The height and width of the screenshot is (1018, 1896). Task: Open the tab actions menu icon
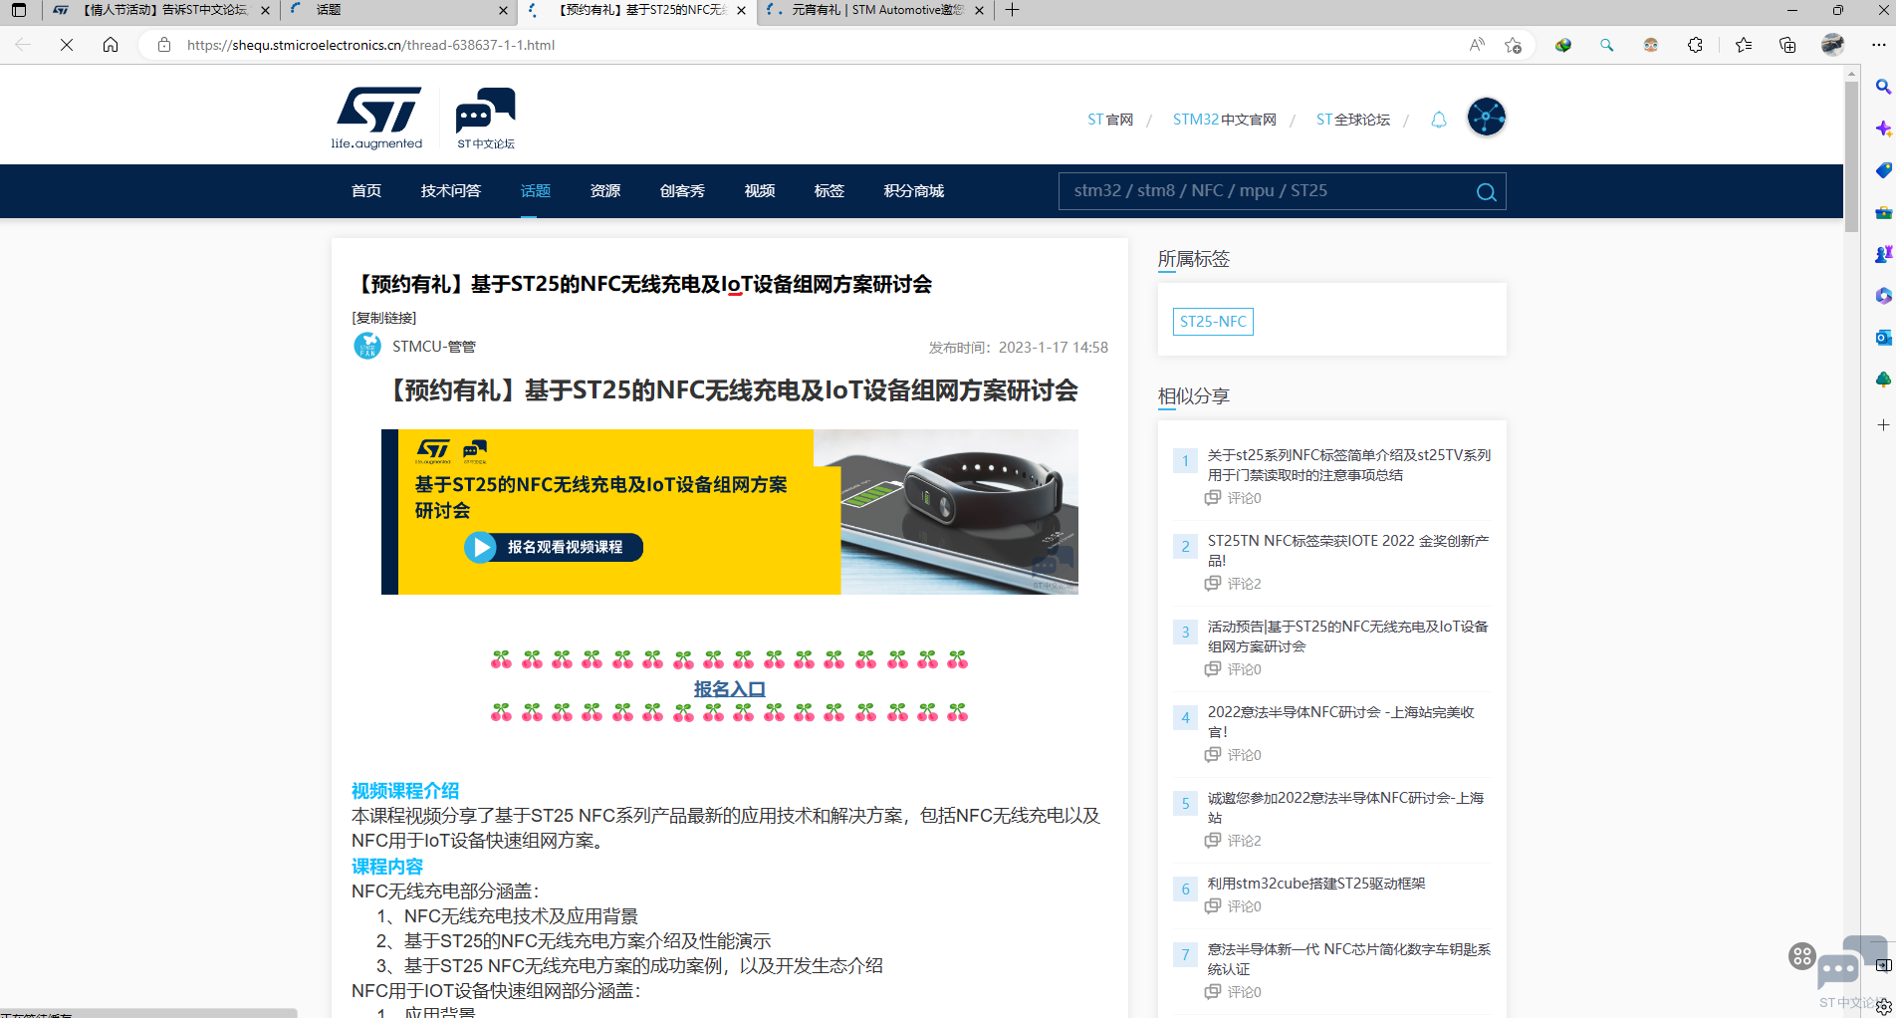point(19,10)
